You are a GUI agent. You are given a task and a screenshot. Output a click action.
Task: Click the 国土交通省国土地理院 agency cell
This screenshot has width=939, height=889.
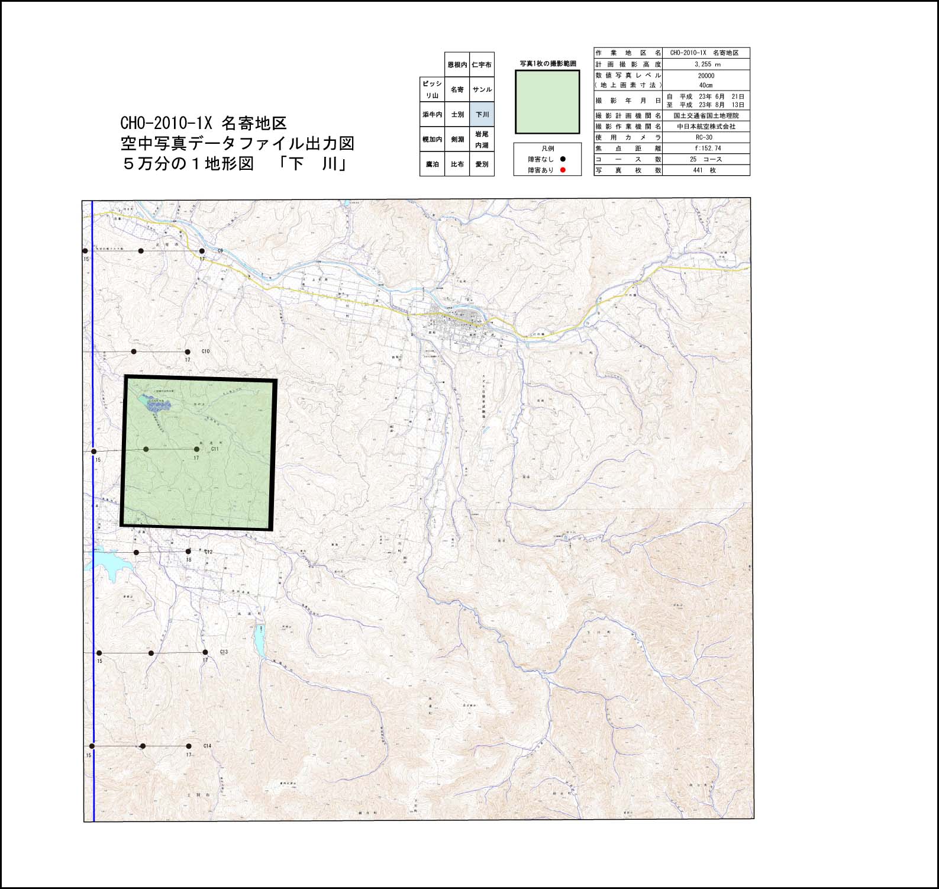click(706, 116)
